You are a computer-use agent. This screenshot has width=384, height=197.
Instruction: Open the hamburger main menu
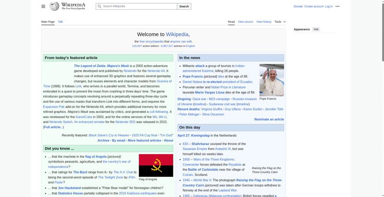tap(43, 6)
